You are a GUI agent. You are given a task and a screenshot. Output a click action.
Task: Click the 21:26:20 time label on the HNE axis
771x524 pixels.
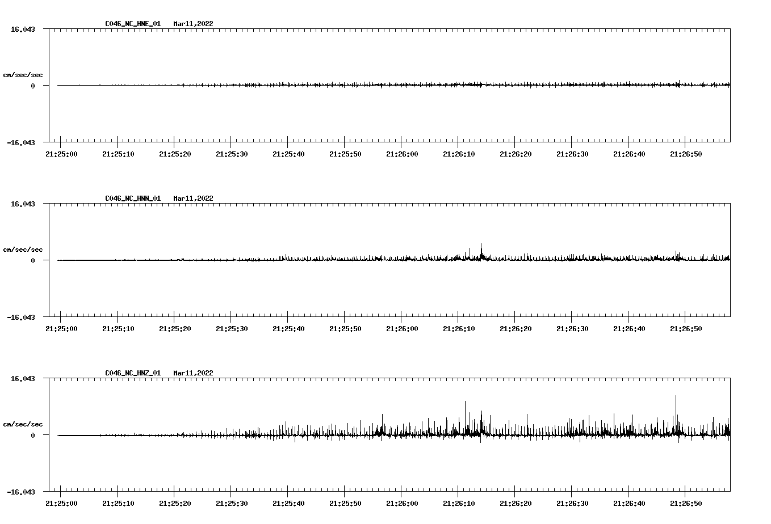(516, 154)
